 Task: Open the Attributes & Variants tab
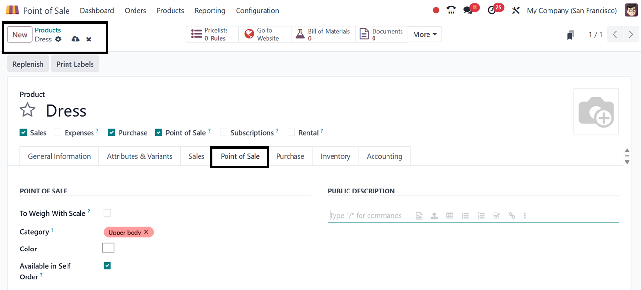140,156
